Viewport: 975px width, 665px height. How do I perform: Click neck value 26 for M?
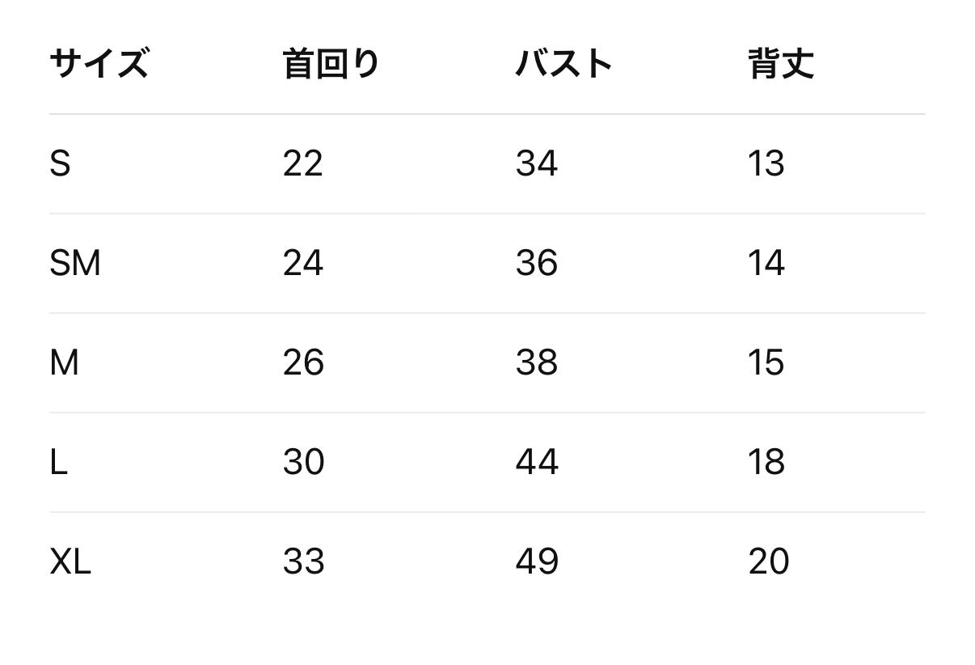303,362
